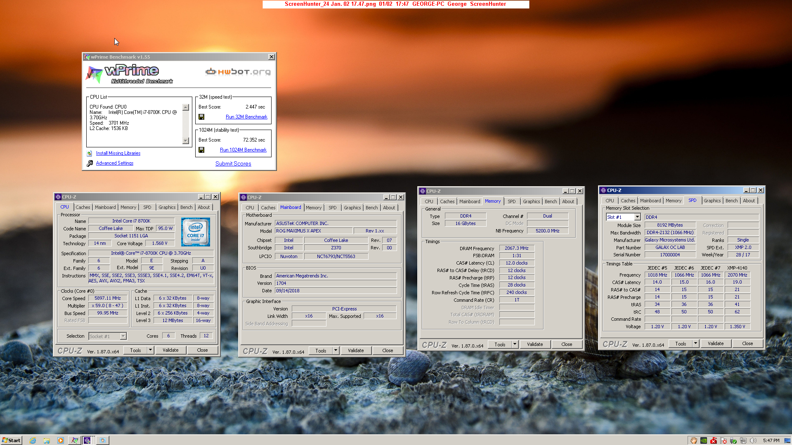This screenshot has height=445, width=792.
Task: Click the Intel Core i7 logo badge in CPU-Z
Action: pyautogui.click(x=196, y=232)
